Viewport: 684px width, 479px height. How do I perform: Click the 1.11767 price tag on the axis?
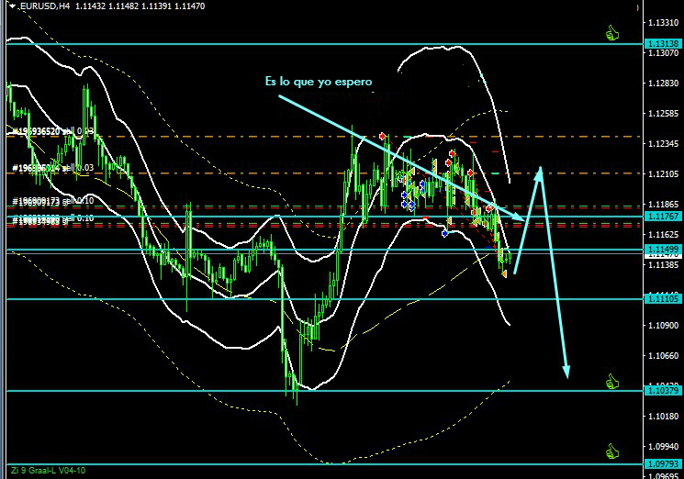(663, 217)
